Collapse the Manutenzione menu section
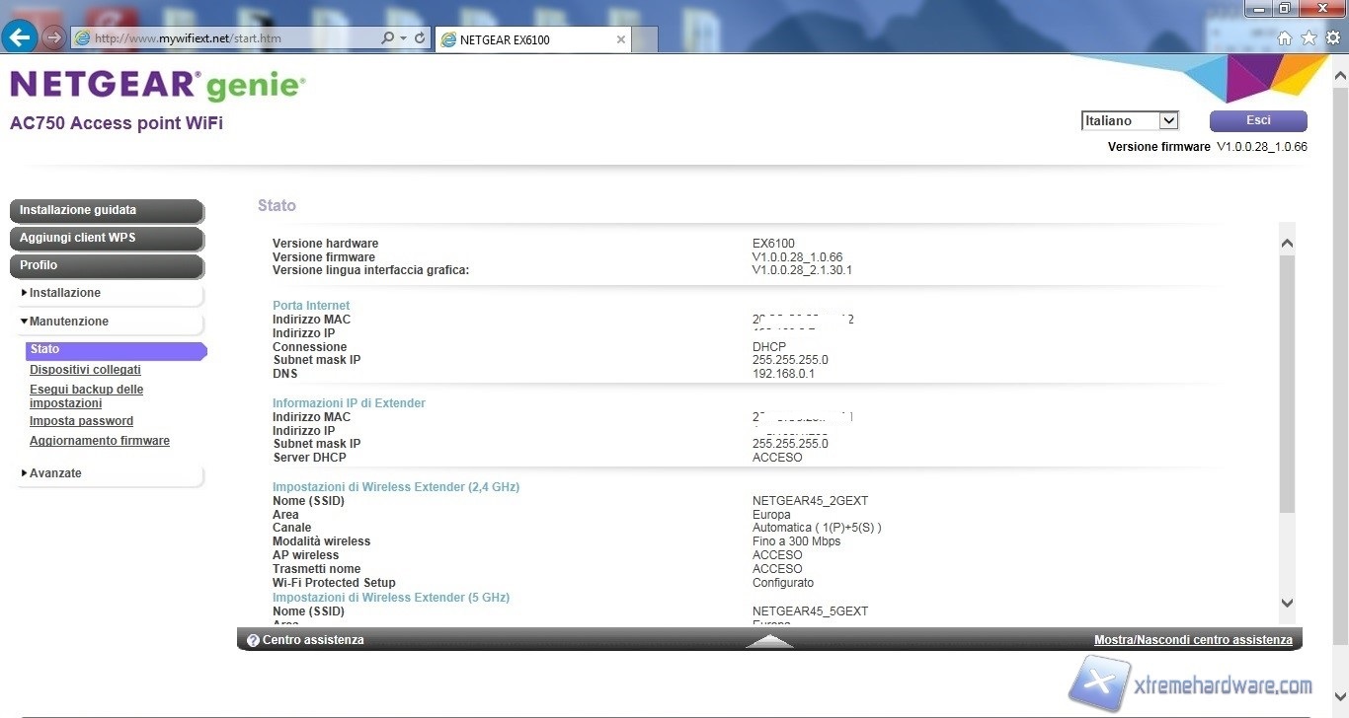Viewport: 1349px width, 718px height. 68,322
